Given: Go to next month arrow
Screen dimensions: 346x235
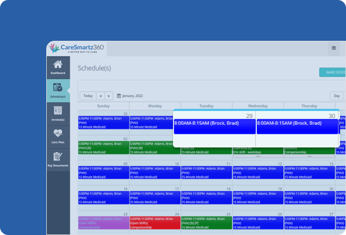Looking at the screenshot, I should (109, 96).
